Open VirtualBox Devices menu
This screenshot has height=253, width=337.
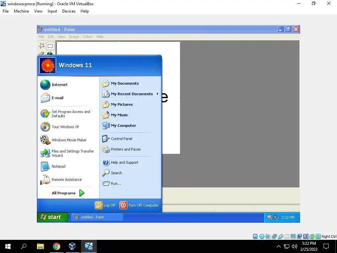pyautogui.click(x=69, y=11)
